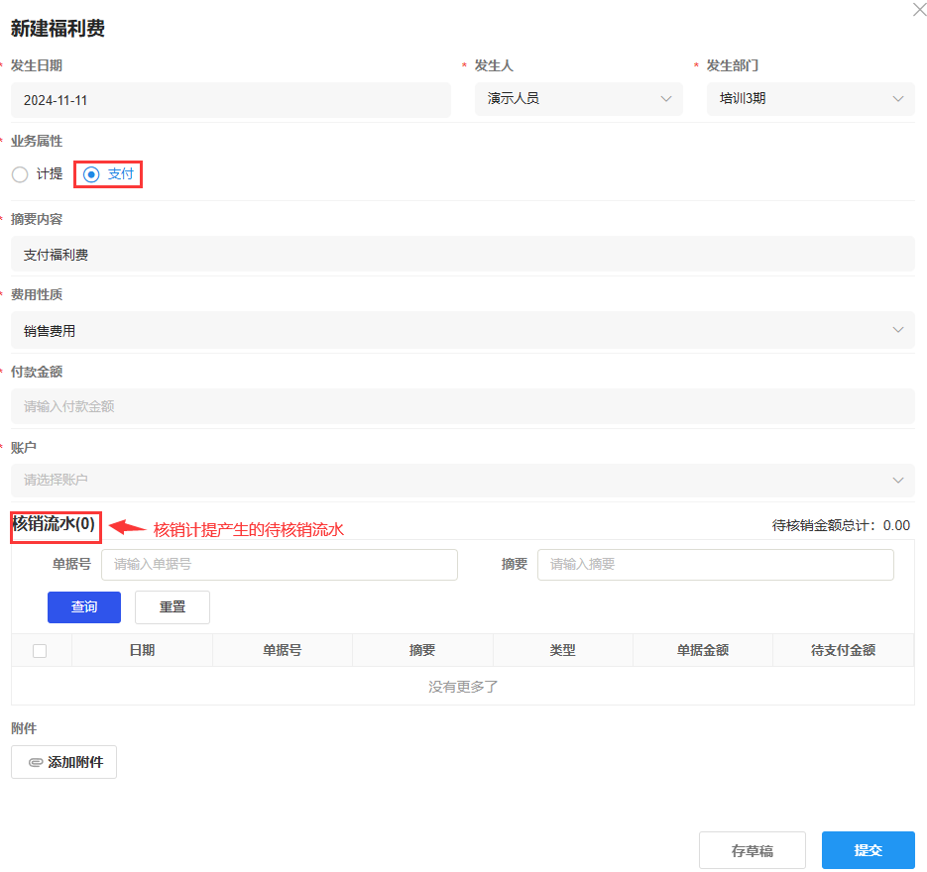Tick the select-all checkbox in table header
927x872 pixels.
pos(40,651)
